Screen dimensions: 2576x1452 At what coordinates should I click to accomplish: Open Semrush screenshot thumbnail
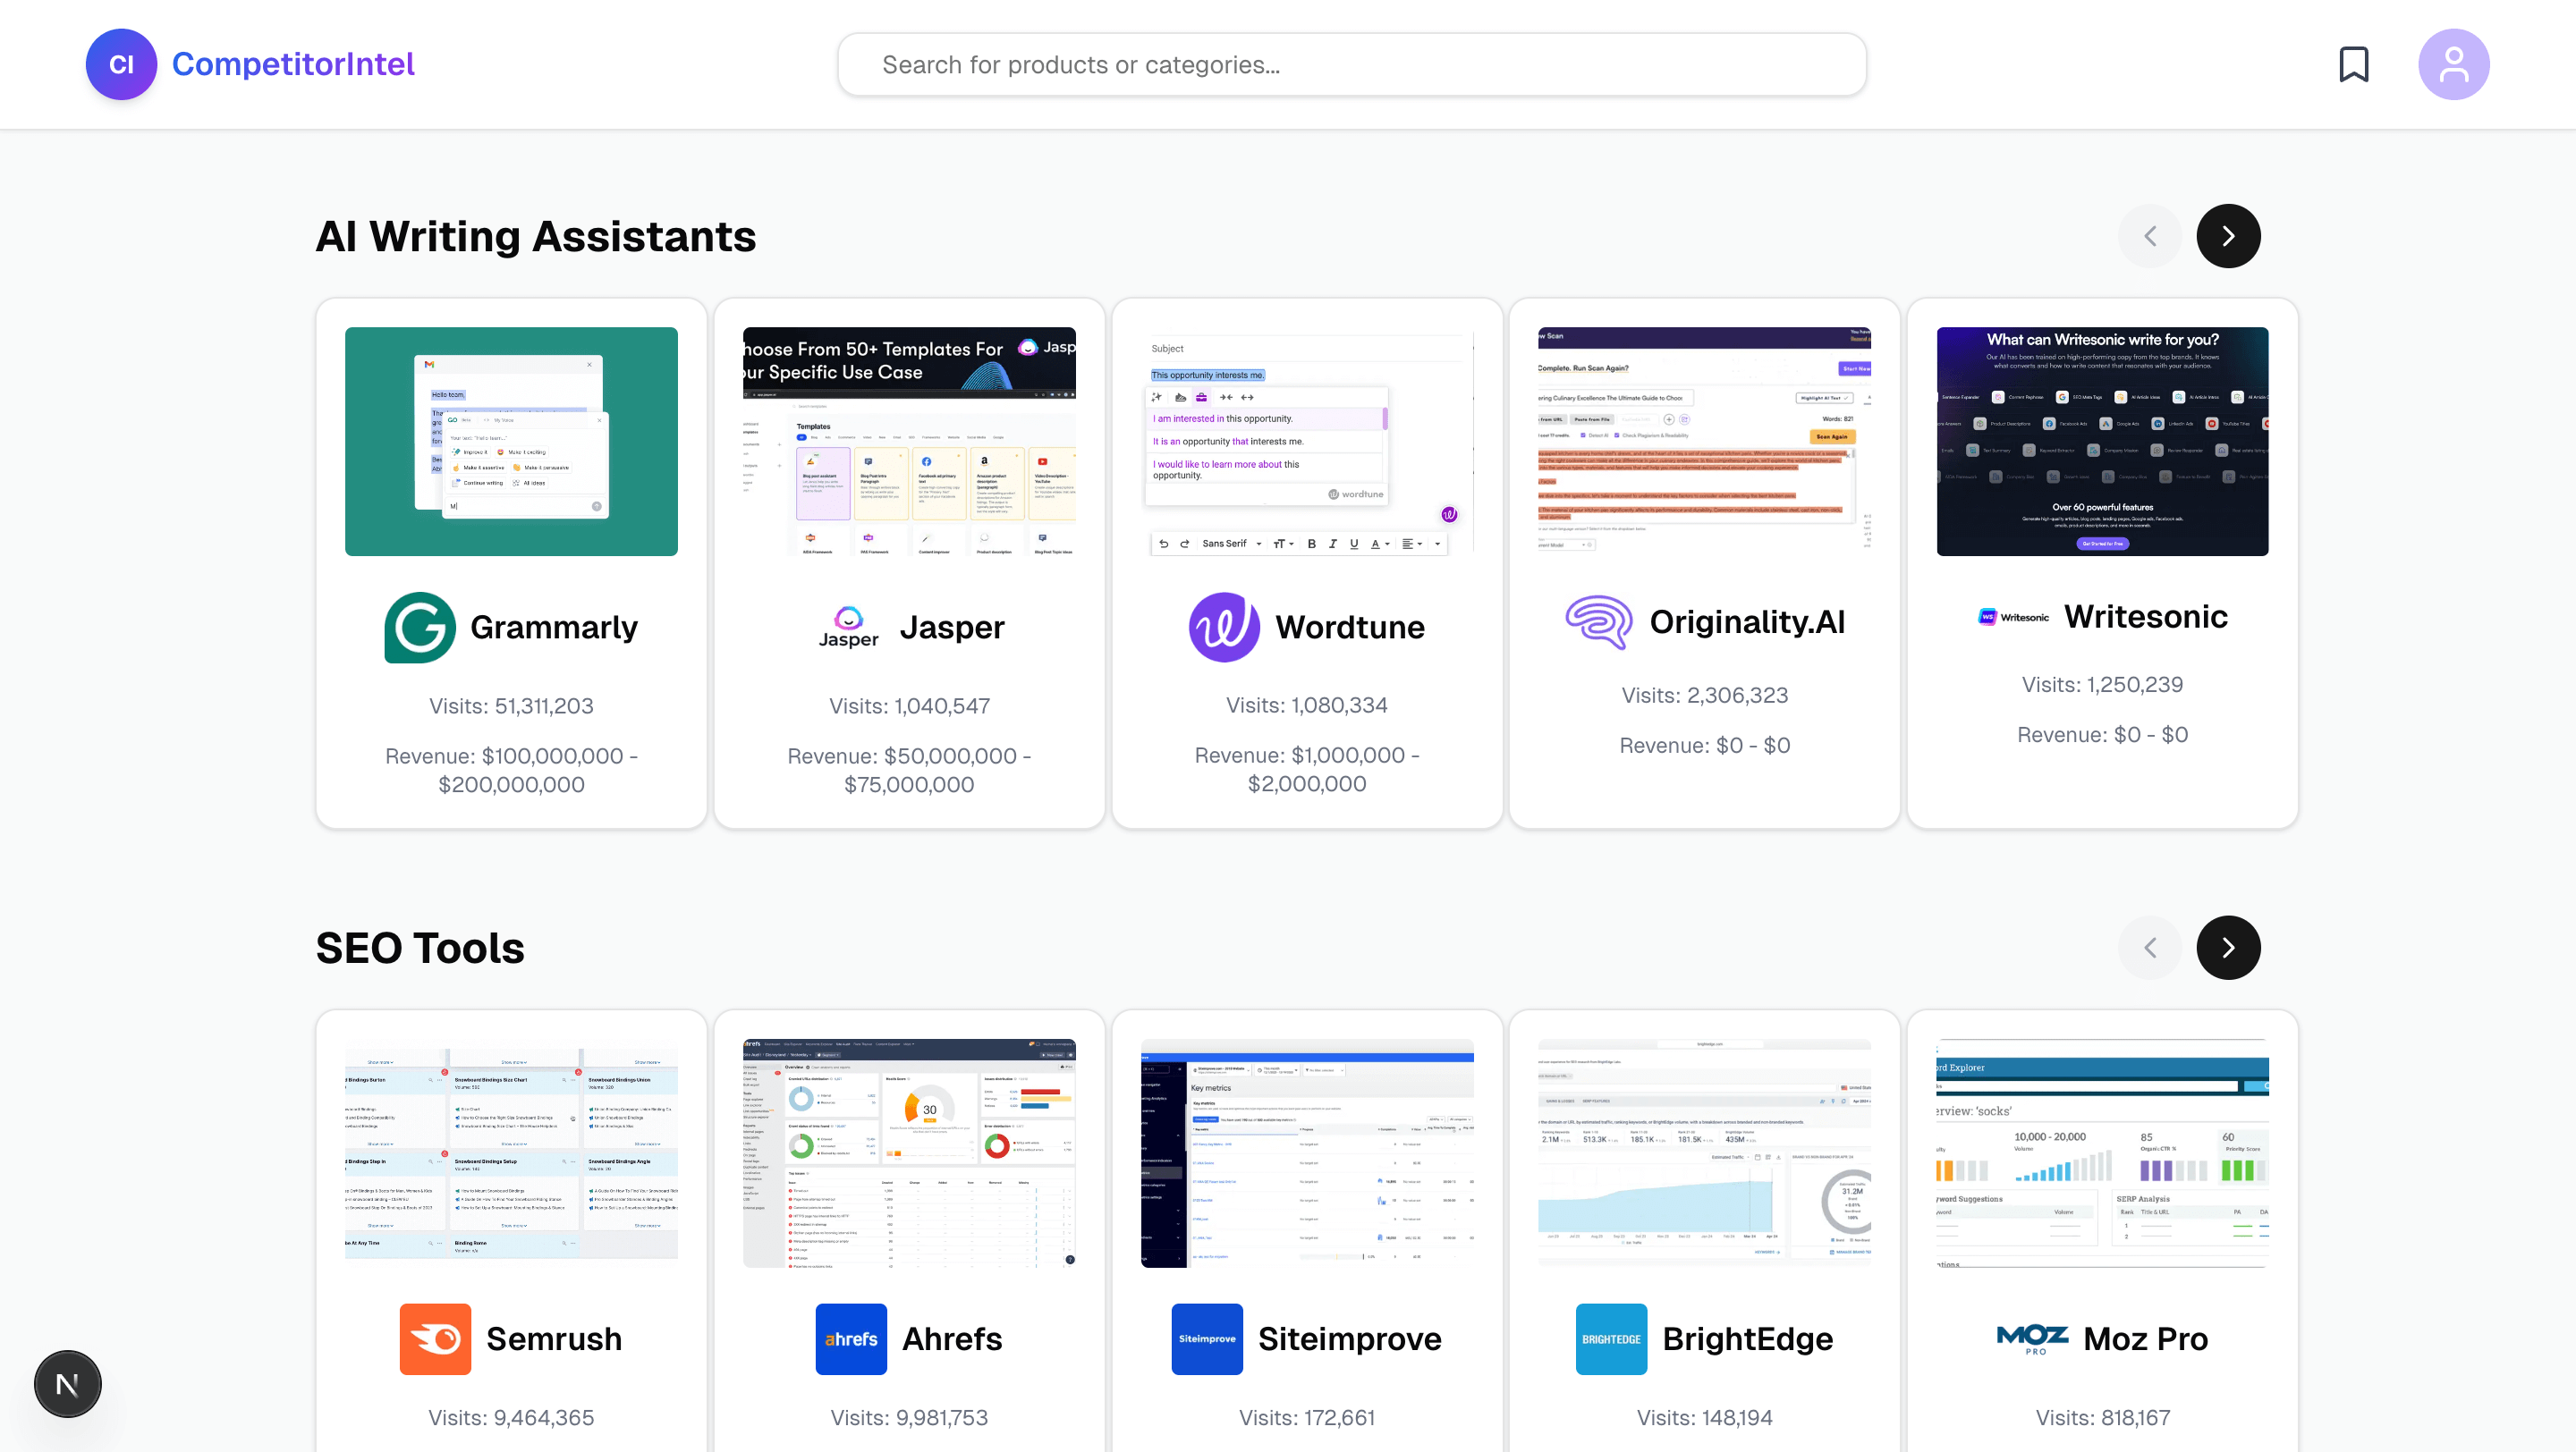pyautogui.click(x=511, y=1153)
